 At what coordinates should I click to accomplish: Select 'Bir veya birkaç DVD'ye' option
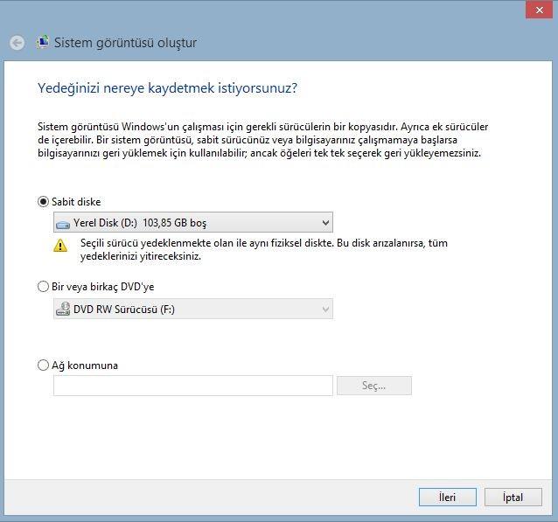43,287
